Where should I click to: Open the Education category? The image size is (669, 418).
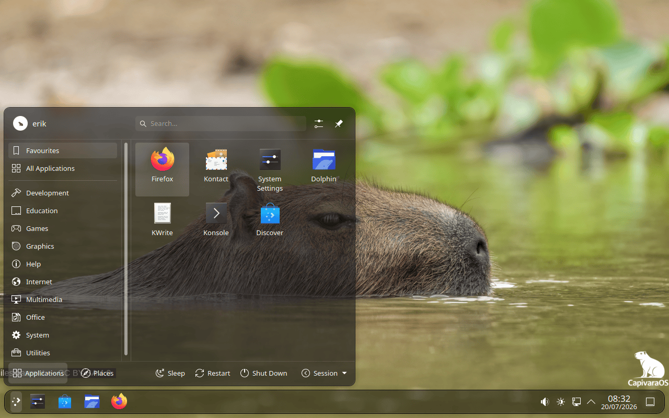(x=63, y=211)
